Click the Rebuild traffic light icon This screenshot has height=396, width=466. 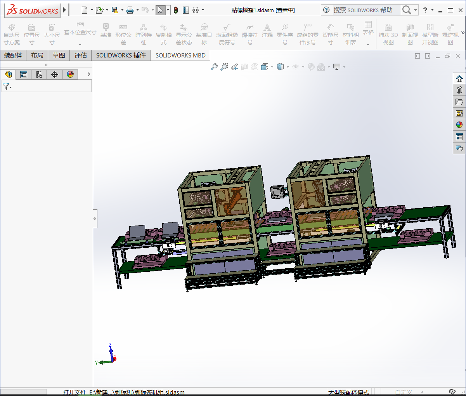click(176, 10)
